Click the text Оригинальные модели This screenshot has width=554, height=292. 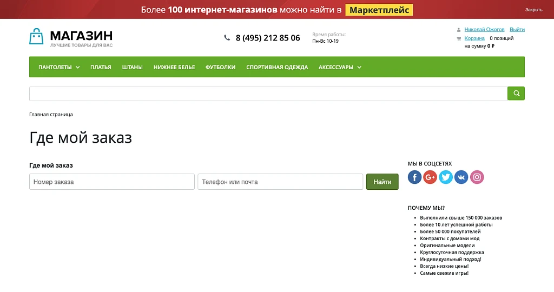(447, 245)
